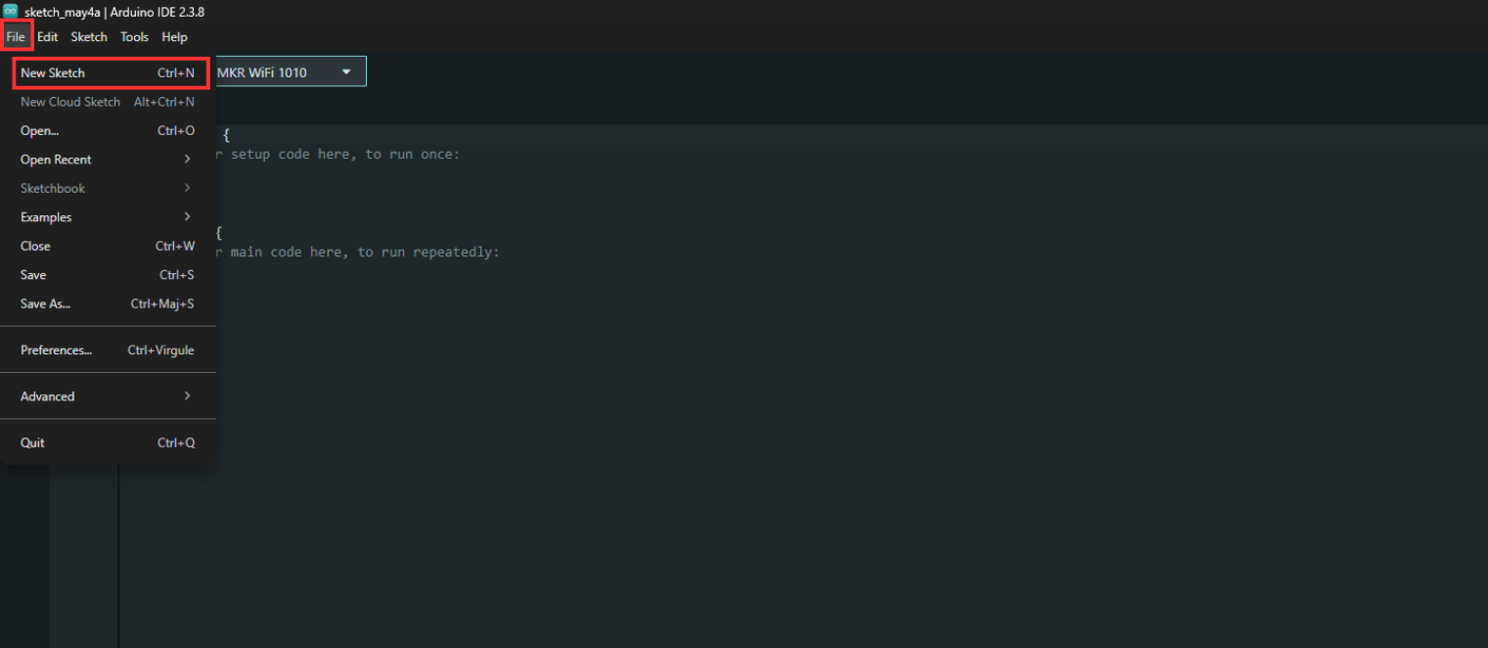The width and height of the screenshot is (1488, 648).
Task: Choose New Sketch from File menu
Action: [x=109, y=73]
